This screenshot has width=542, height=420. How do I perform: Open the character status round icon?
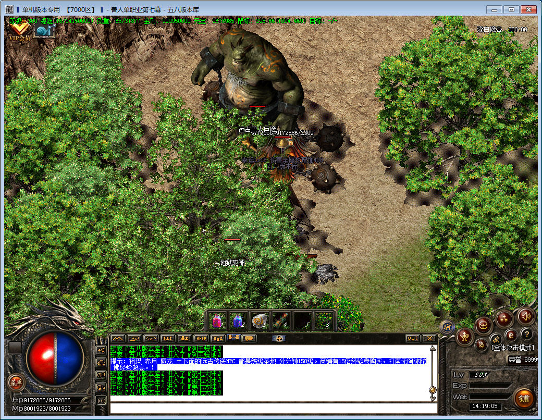coord(464,336)
